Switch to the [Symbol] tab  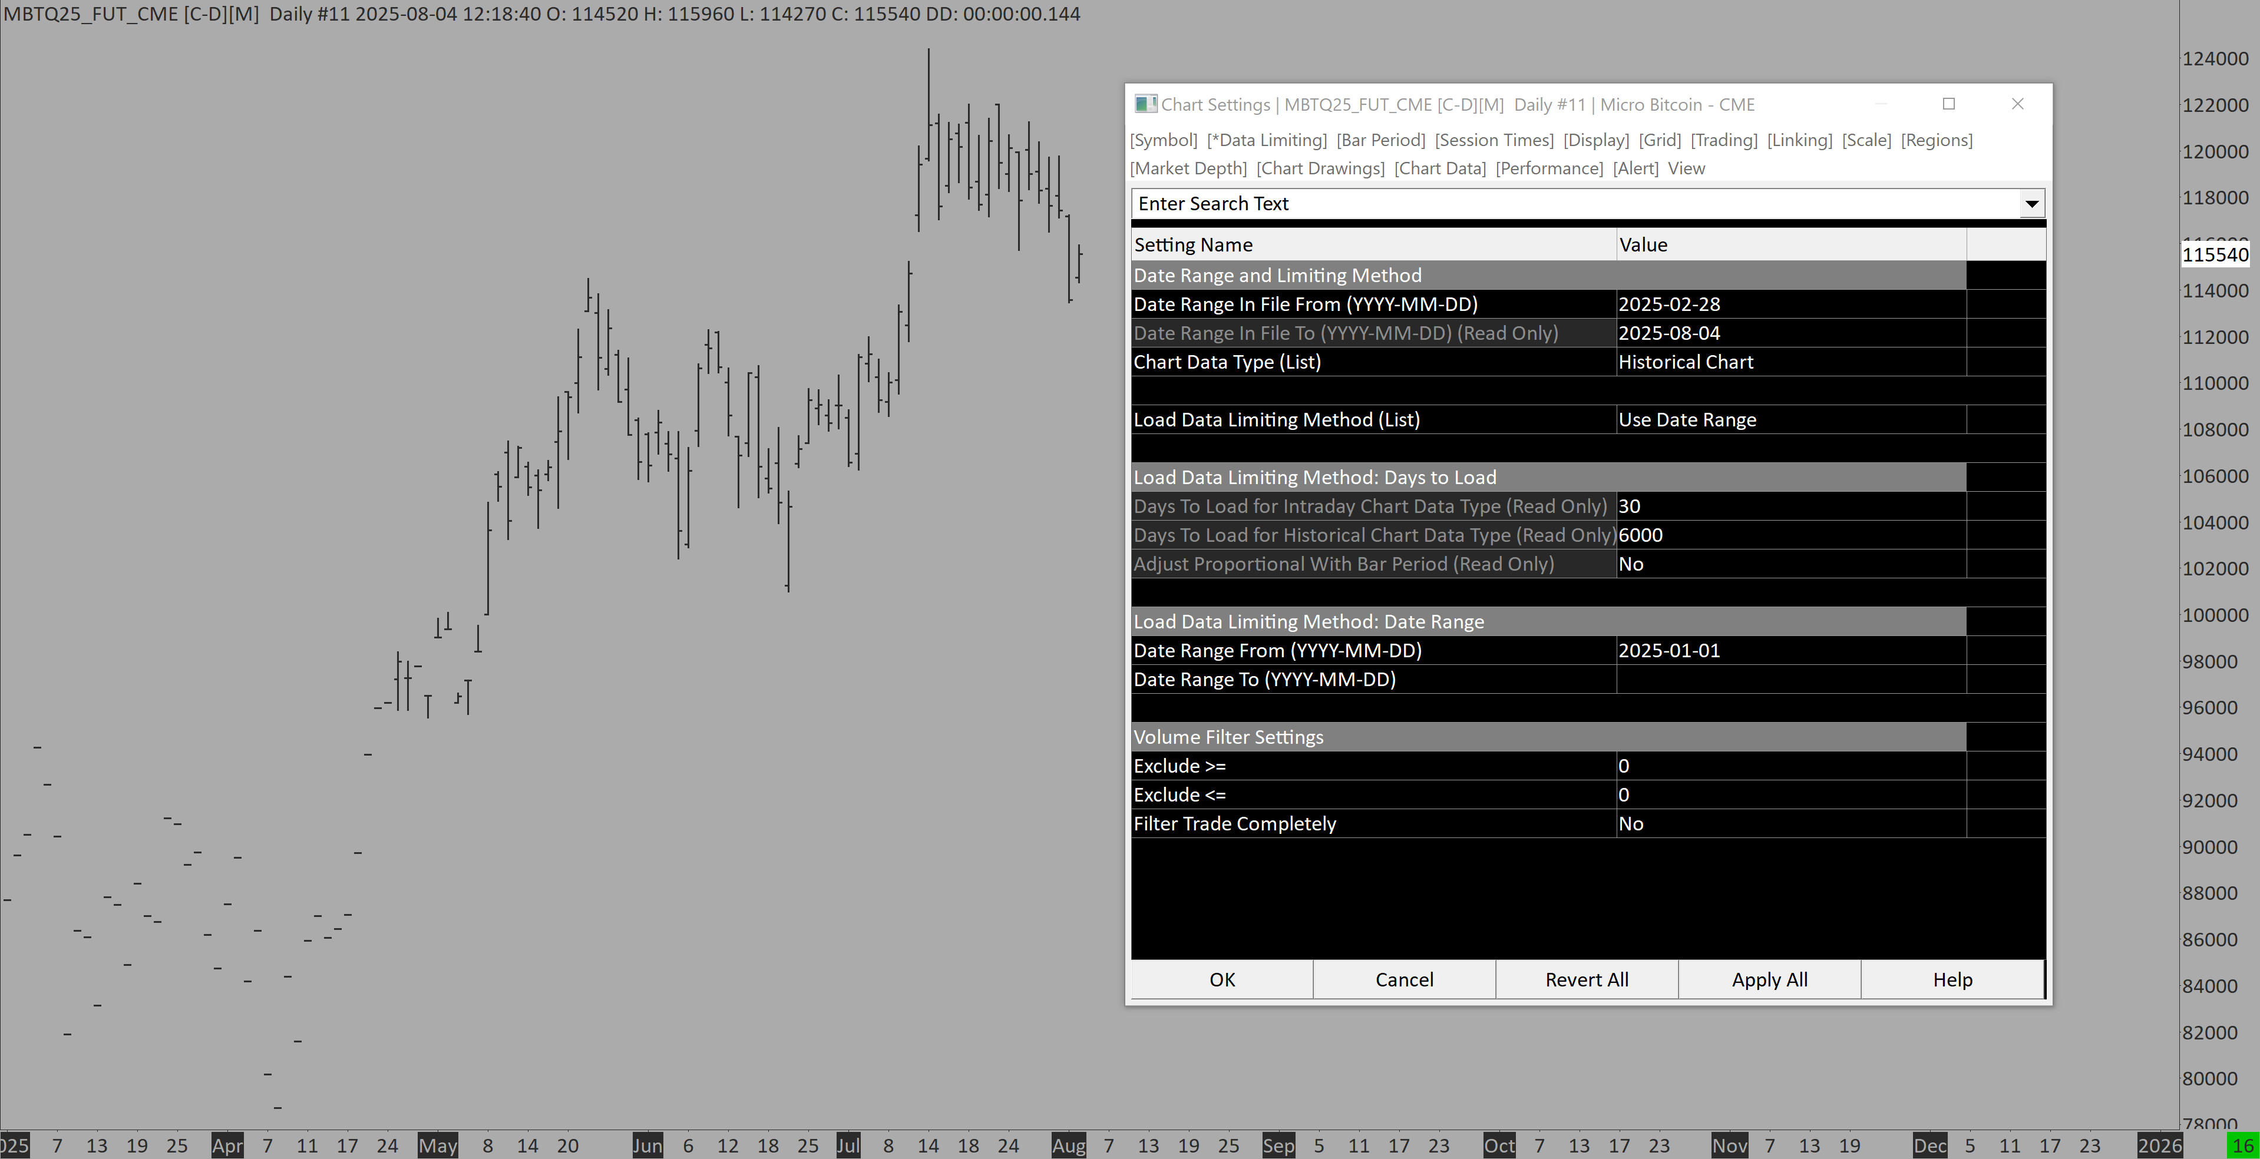click(x=1164, y=140)
